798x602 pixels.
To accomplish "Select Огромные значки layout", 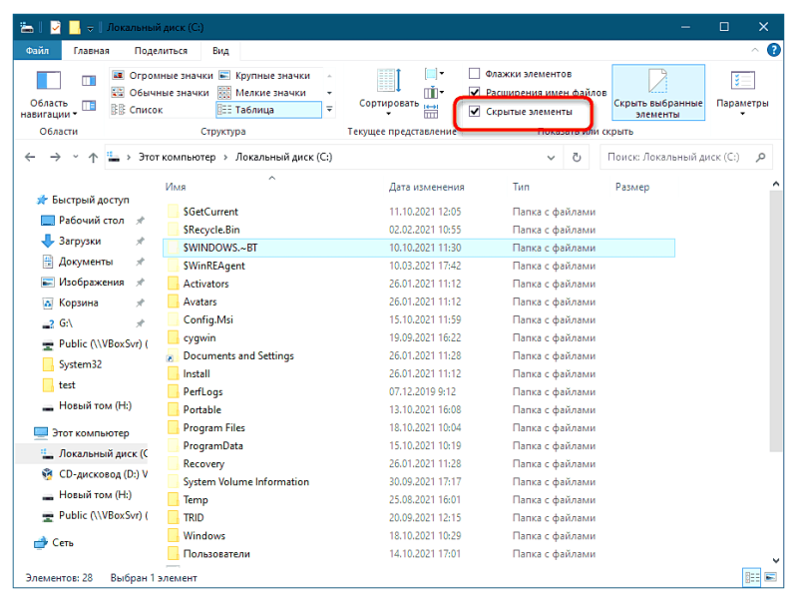I will point(163,76).
